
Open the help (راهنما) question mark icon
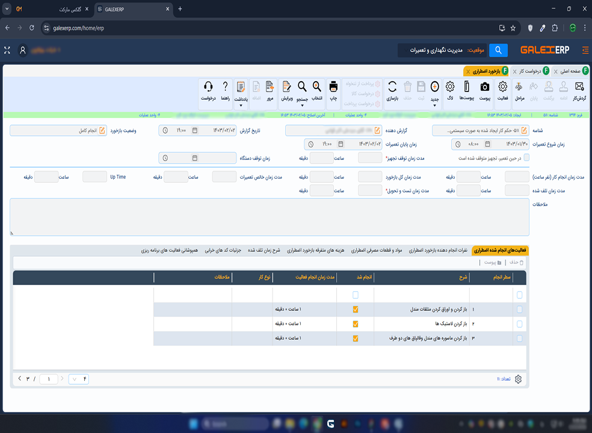coord(226,87)
